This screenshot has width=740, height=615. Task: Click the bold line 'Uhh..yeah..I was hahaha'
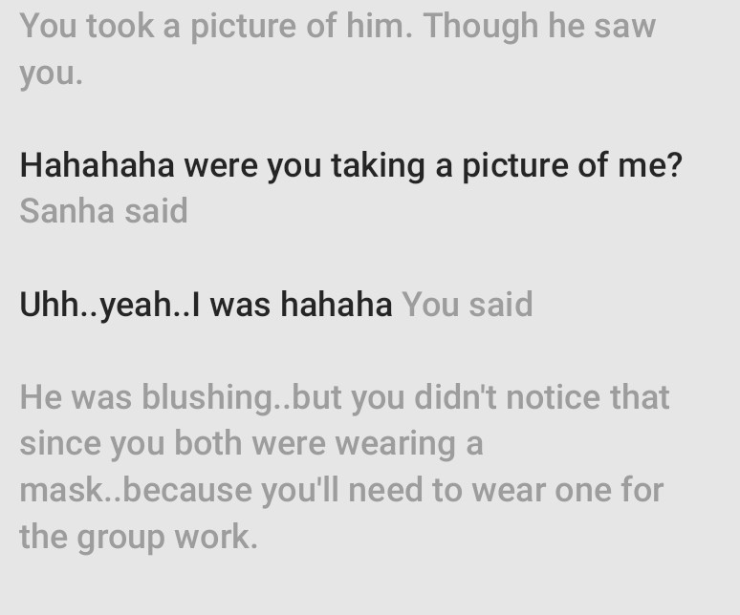[206, 305]
